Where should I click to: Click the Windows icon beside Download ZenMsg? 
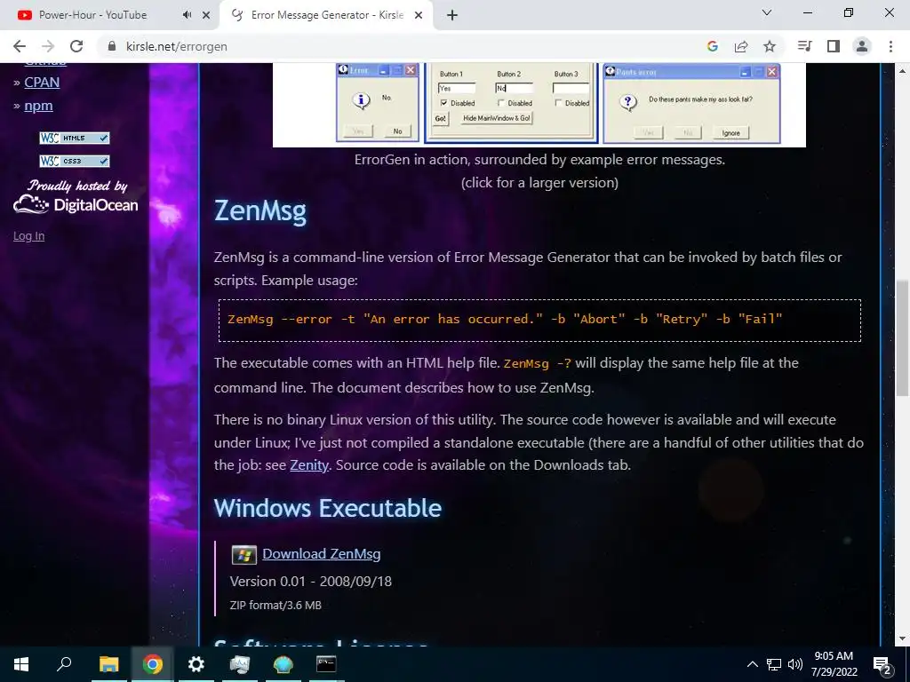tap(243, 555)
